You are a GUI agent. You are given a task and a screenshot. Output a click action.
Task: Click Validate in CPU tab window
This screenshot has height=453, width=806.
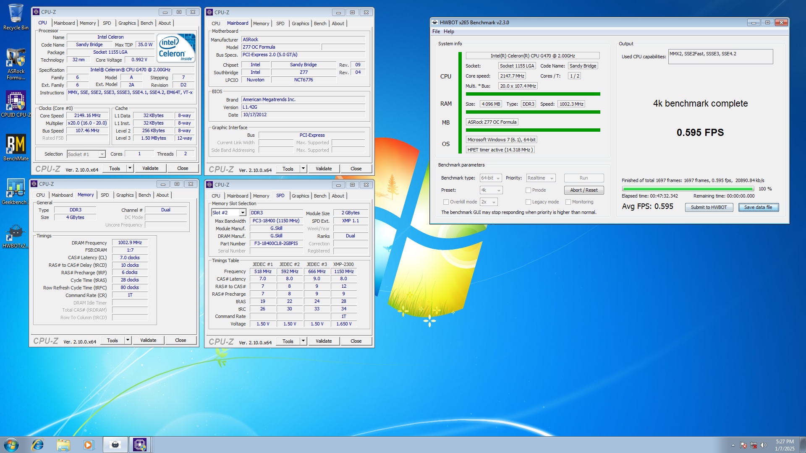[x=150, y=169]
